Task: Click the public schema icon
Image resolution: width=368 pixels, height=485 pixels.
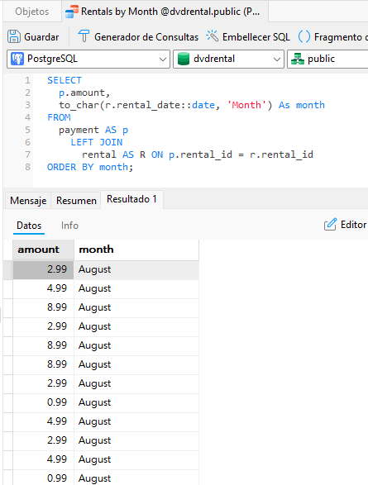Action: [x=298, y=59]
